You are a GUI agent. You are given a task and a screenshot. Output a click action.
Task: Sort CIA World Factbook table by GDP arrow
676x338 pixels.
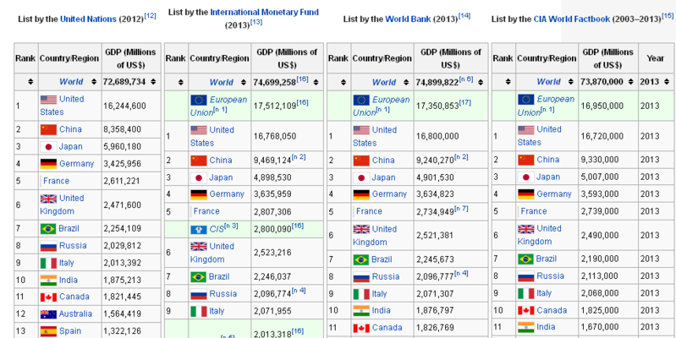pyautogui.click(x=632, y=82)
